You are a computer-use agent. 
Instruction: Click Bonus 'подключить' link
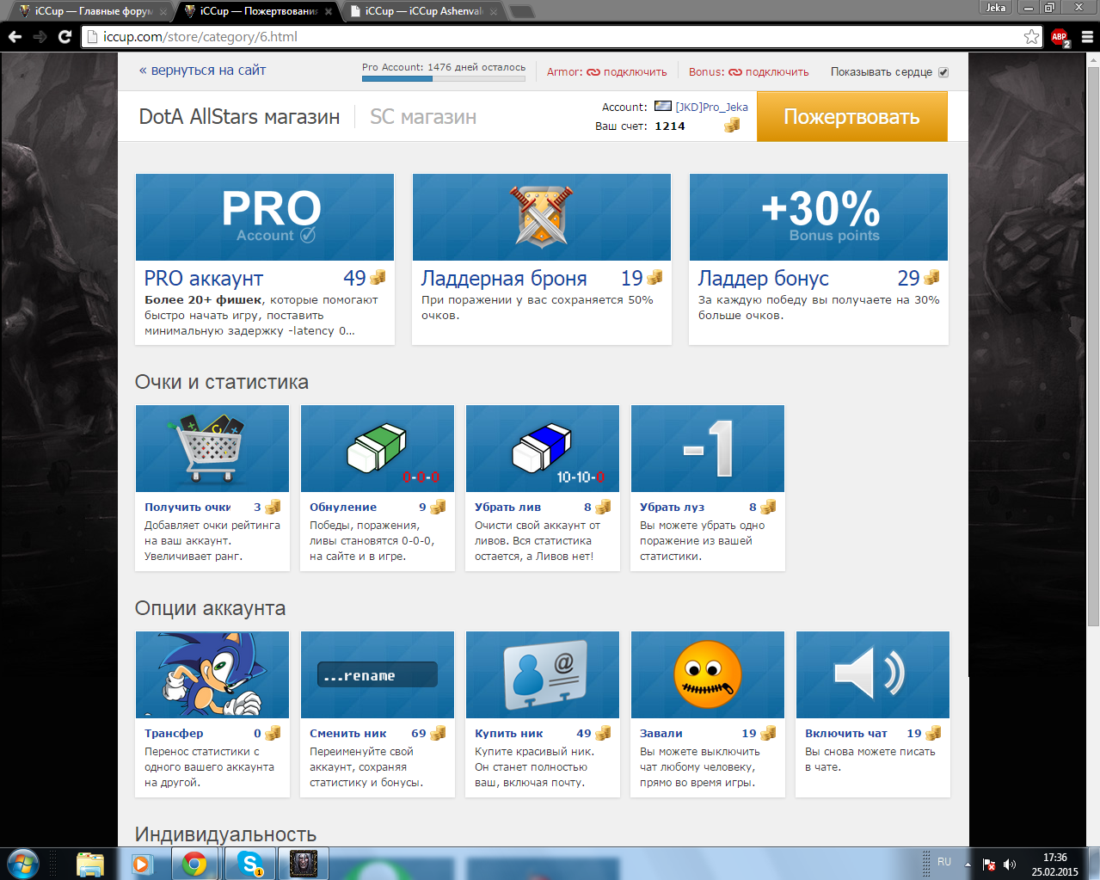pyautogui.click(x=777, y=72)
